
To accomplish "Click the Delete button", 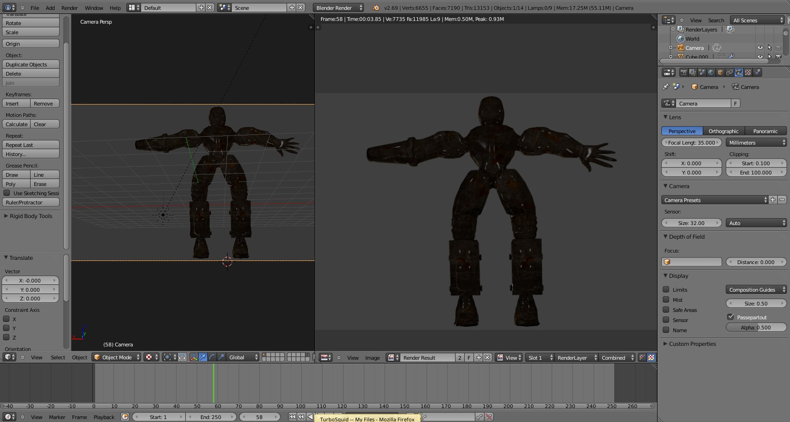I will pos(31,74).
